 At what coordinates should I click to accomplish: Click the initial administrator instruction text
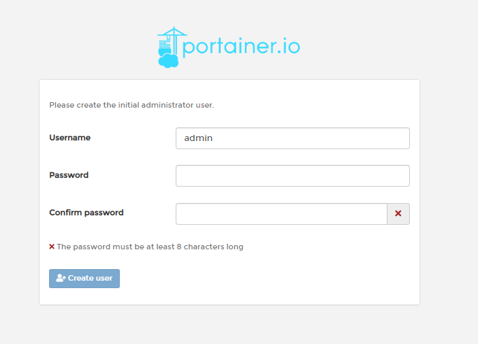click(x=131, y=105)
